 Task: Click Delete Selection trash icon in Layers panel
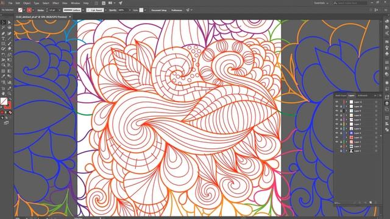click(375, 203)
